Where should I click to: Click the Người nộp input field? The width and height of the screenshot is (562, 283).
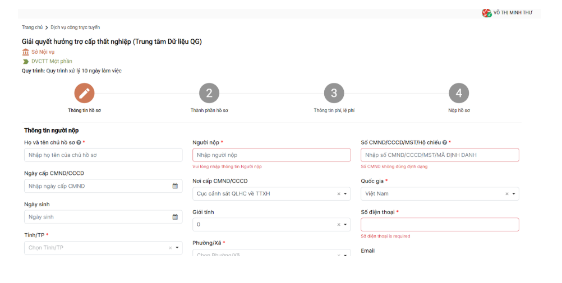click(271, 155)
